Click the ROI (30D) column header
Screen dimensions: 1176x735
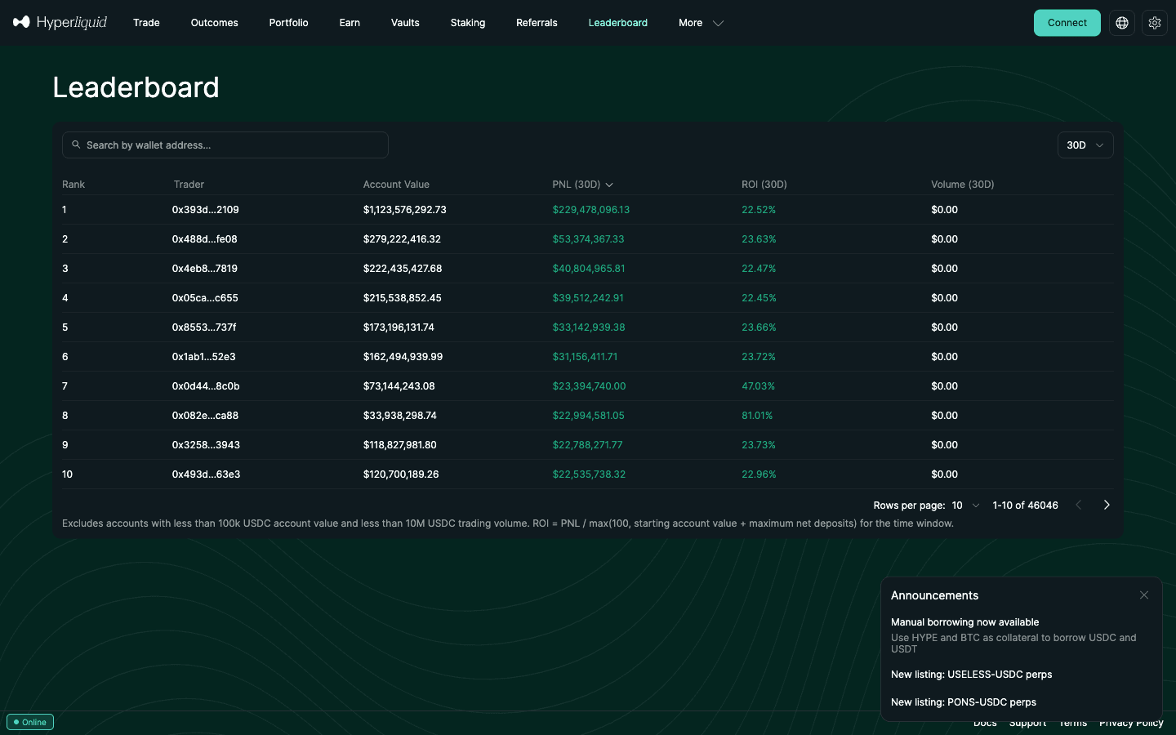pyautogui.click(x=764, y=185)
